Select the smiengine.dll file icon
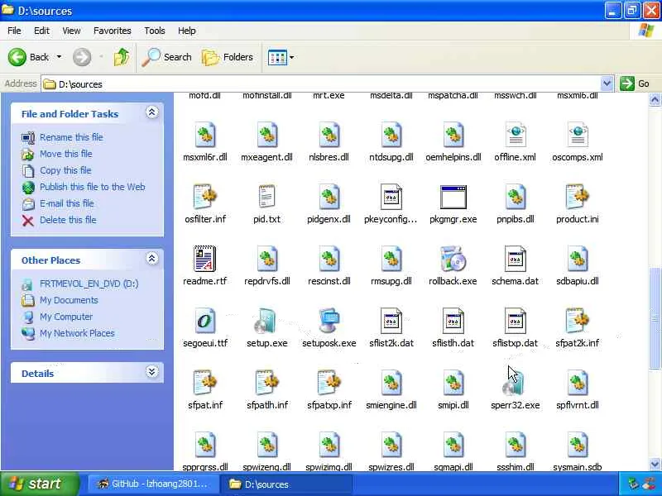Viewport: 662px width, 496px height. 391,383
